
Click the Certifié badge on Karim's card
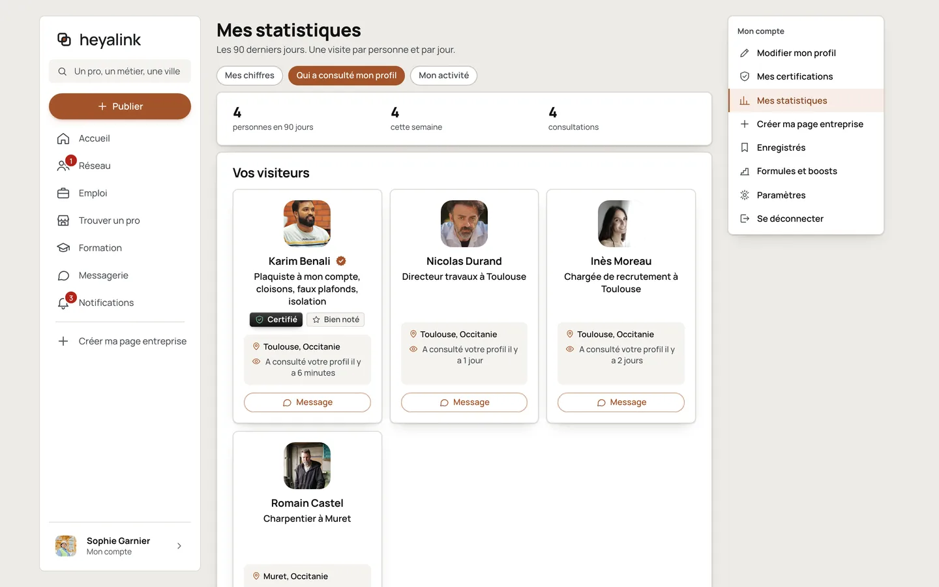(x=276, y=320)
